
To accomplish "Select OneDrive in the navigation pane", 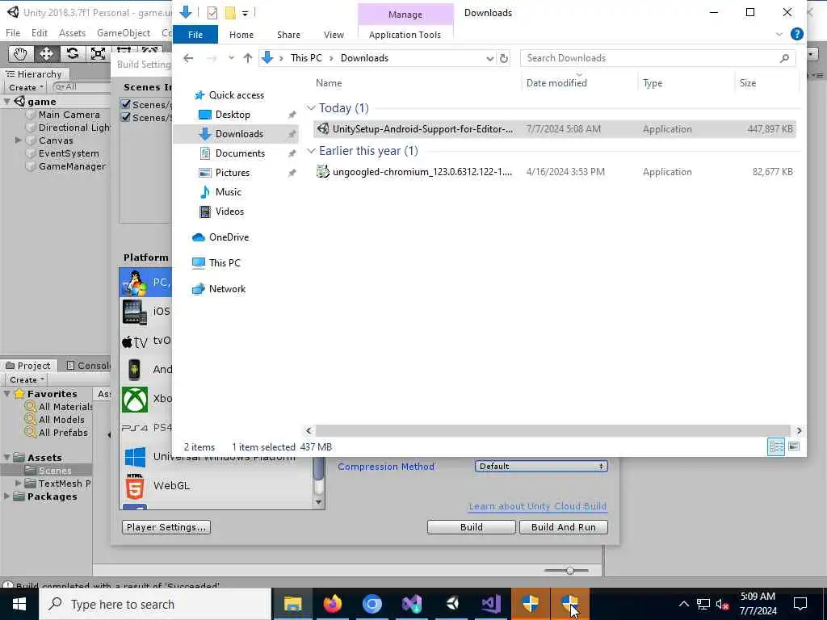I will [x=229, y=237].
